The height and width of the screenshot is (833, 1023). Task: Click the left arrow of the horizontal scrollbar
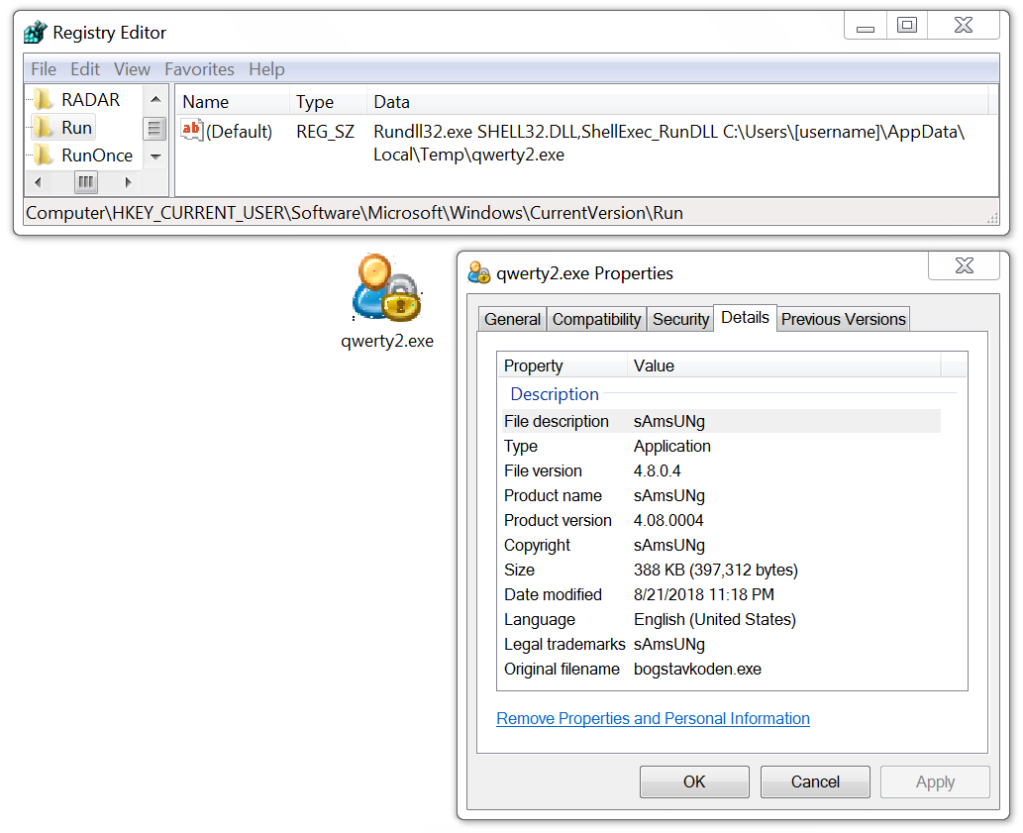[37, 181]
